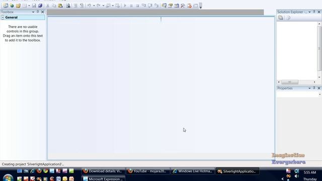Click the Properties Window toolbar icon
The width and height of the screenshot is (322, 181).
click(170, 6)
